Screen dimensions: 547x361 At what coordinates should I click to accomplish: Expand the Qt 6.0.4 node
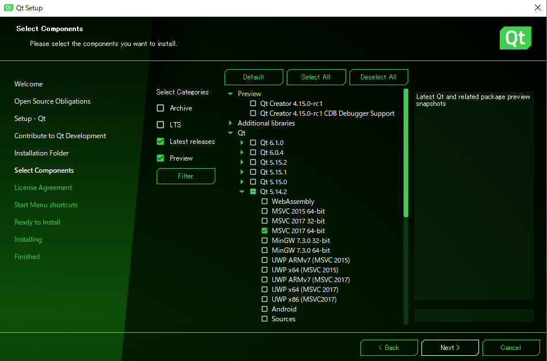tap(242, 153)
